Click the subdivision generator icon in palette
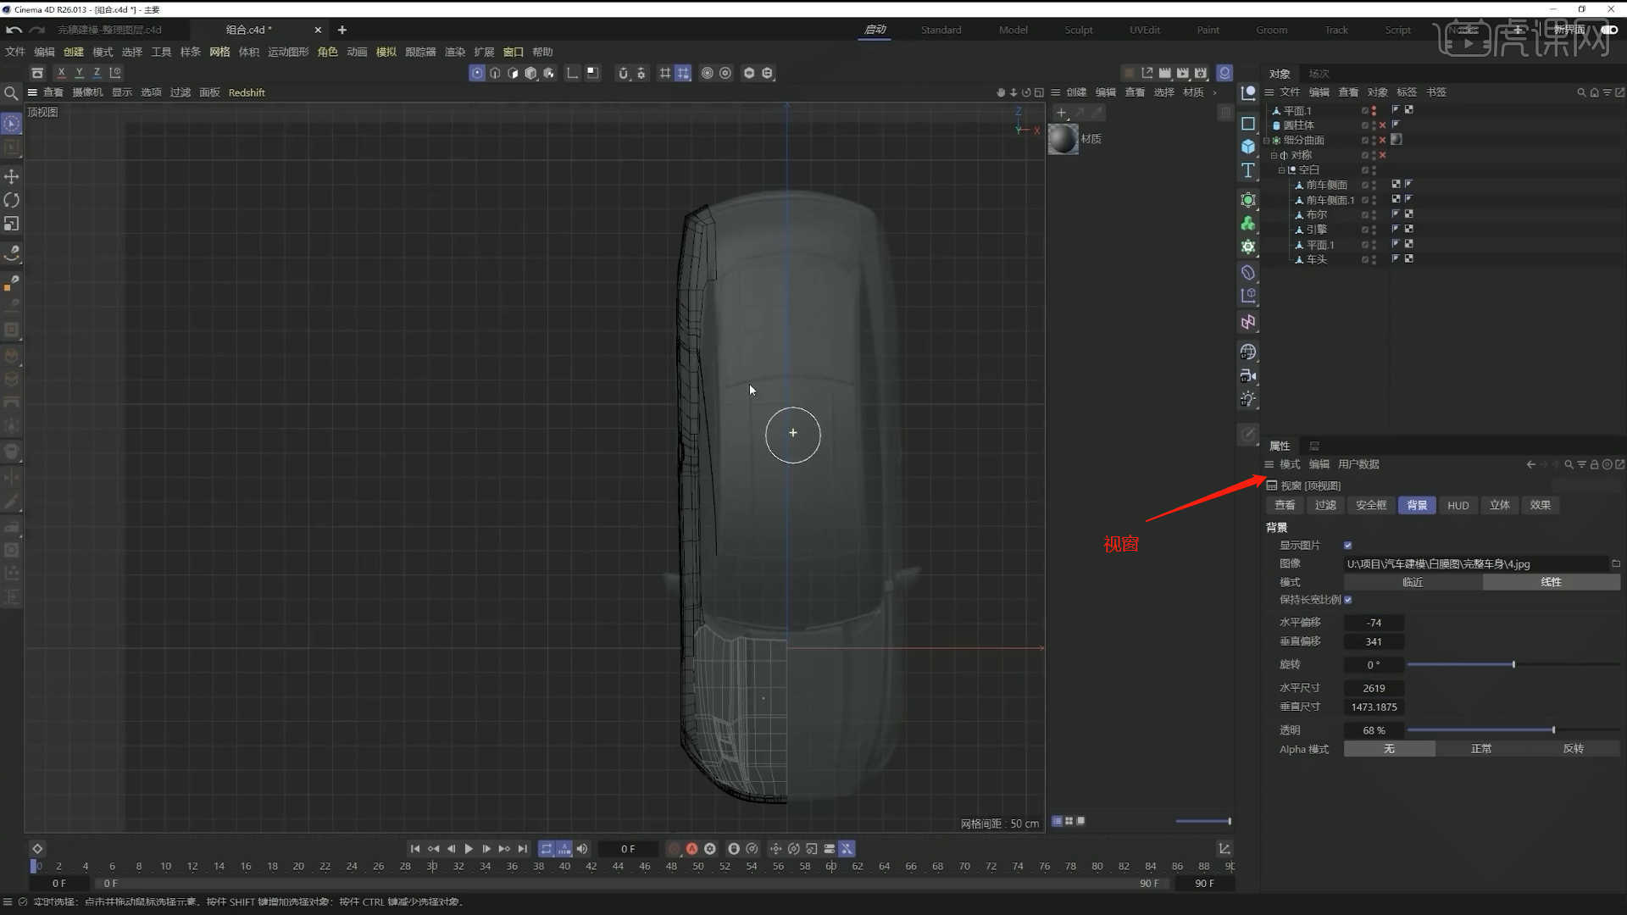The image size is (1627, 915). 1248,200
